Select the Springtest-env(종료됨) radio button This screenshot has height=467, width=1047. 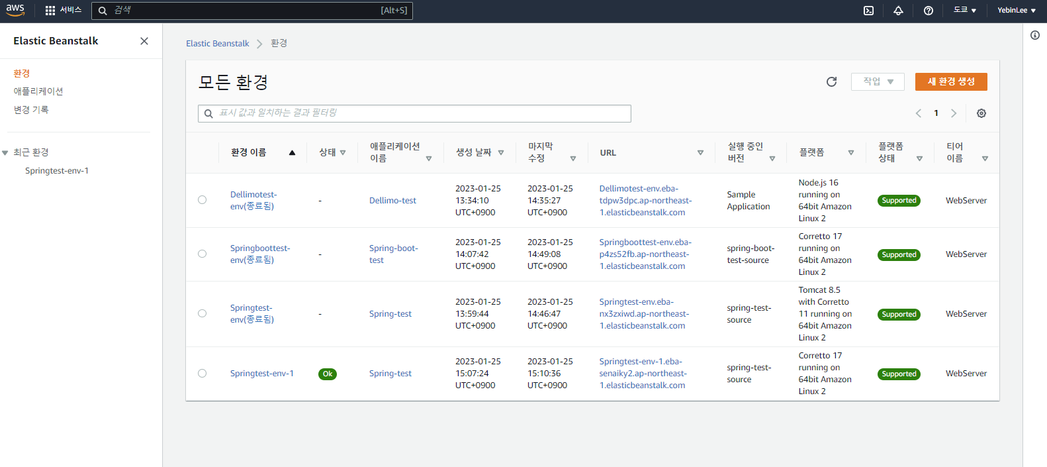pos(203,313)
